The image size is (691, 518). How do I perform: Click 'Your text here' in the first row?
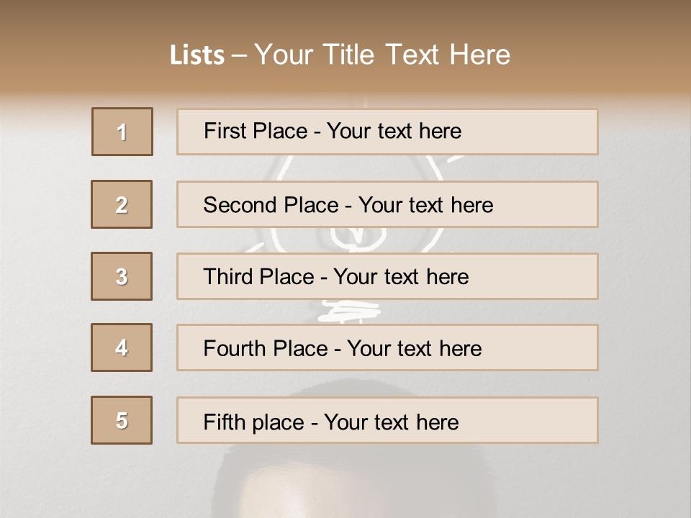point(394,131)
